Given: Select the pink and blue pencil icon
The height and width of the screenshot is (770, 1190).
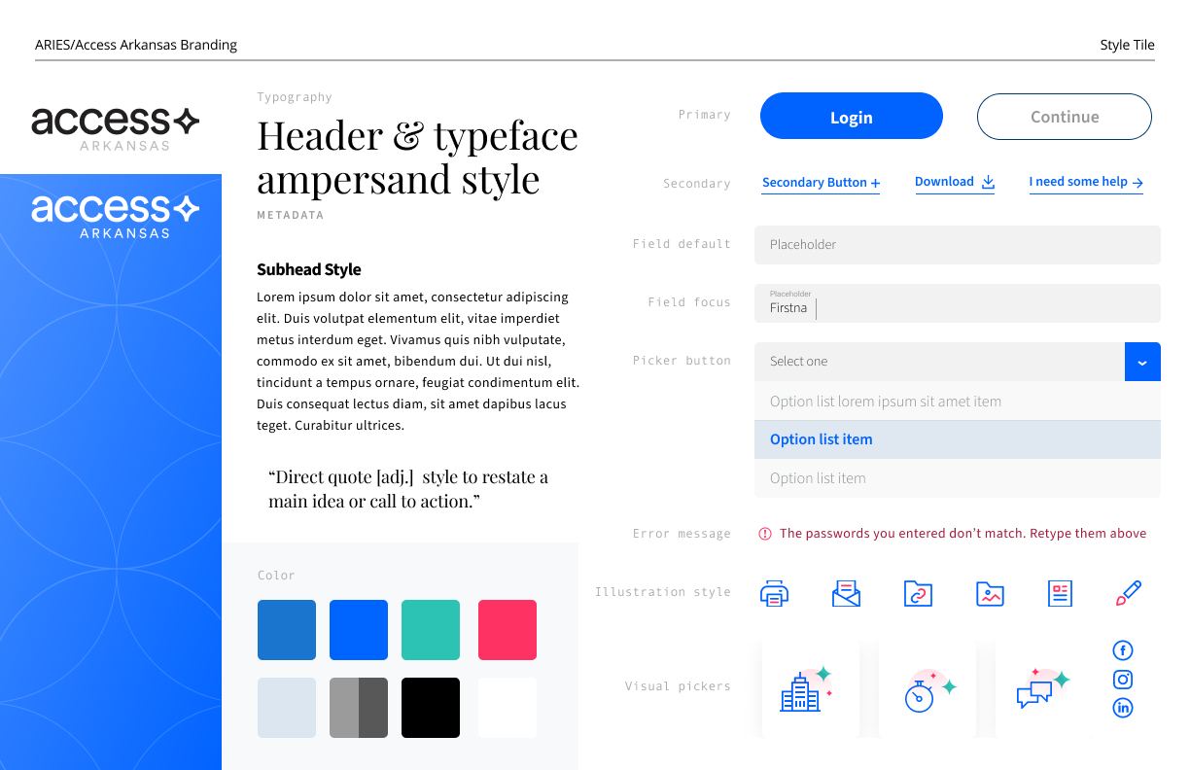Looking at the screenshot, I should tap(1129, 593).
